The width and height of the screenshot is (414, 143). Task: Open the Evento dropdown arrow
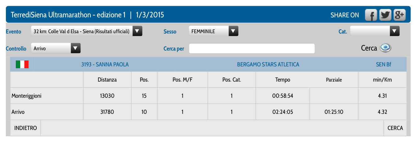click(x=137, y=31)
